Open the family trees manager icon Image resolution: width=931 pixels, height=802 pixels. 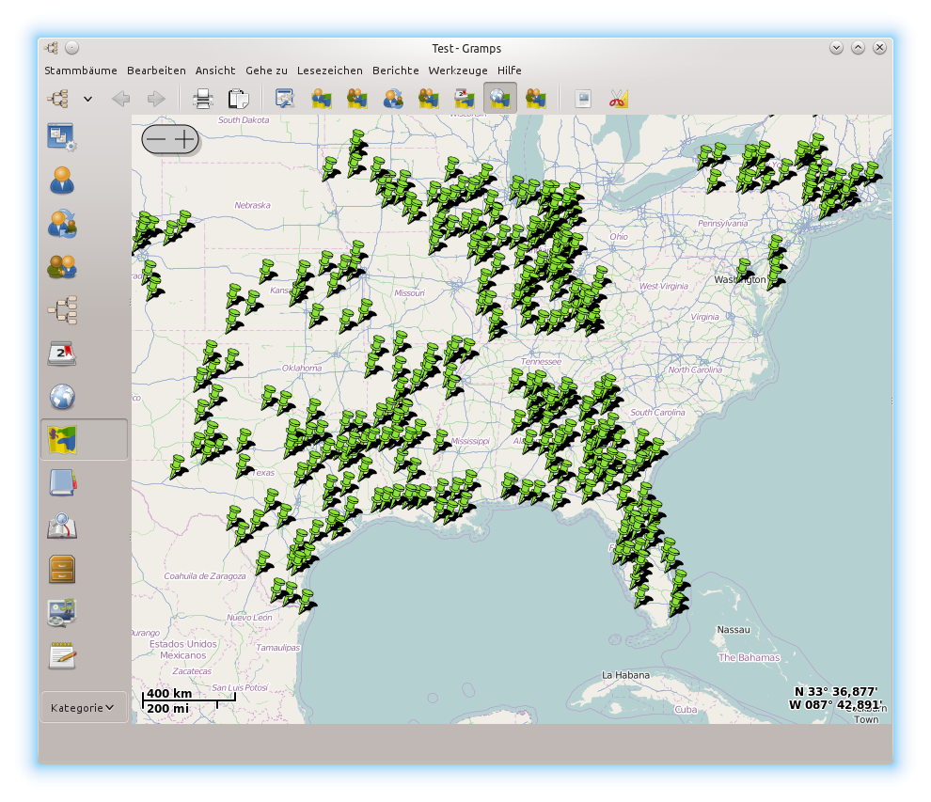click(58, 98)
